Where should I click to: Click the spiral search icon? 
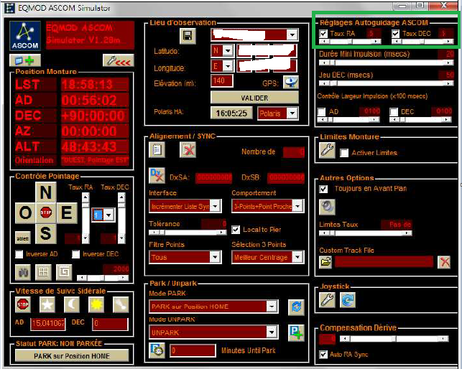pyautogui.click(x=64, y=272)
